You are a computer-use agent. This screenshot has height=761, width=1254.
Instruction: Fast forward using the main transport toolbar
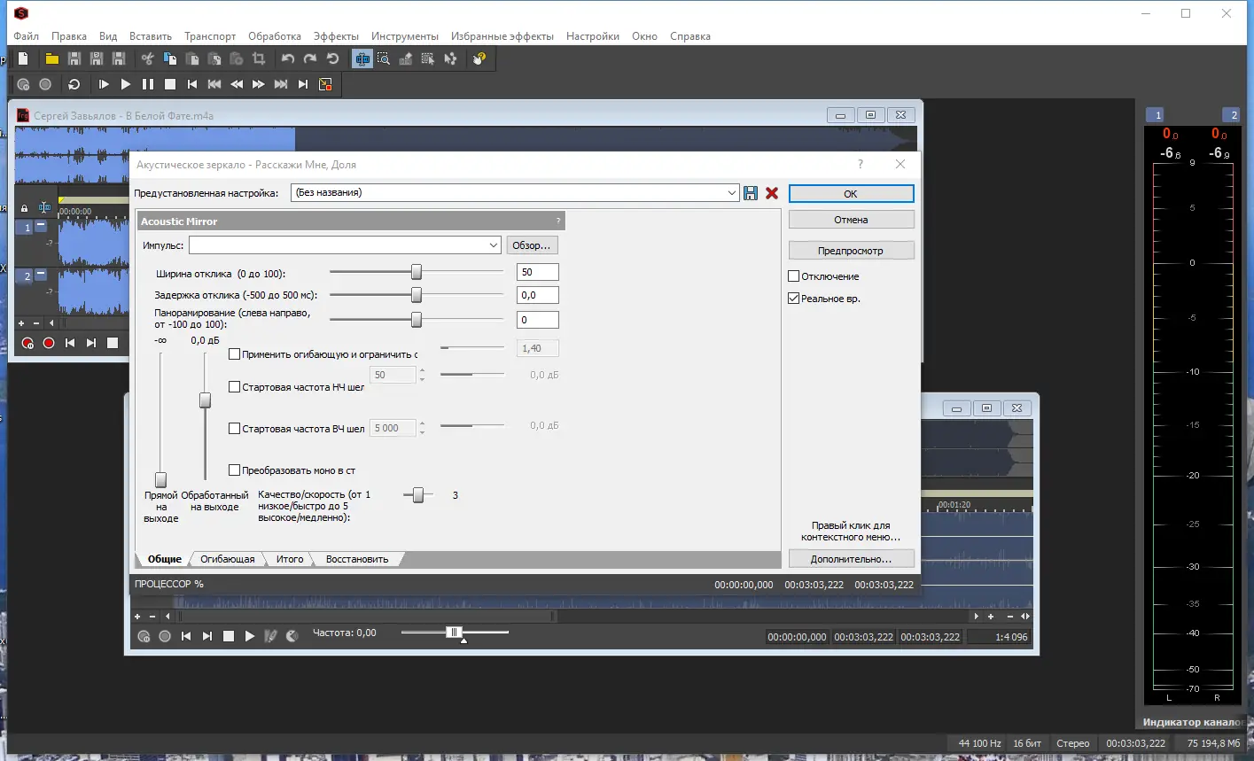tap(259, 84)
